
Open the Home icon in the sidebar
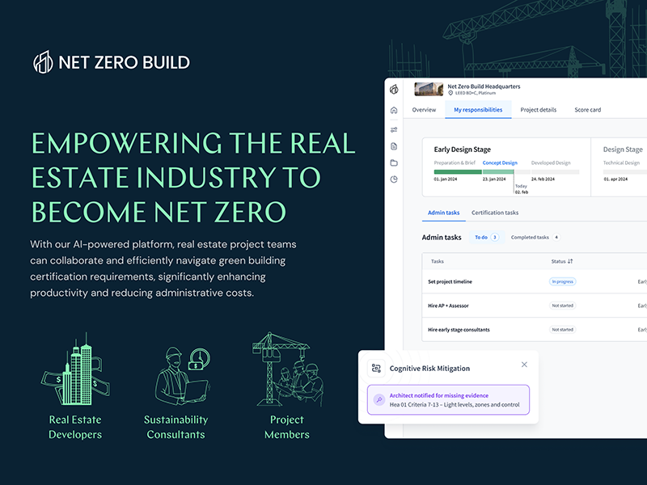tap(394, 110)
